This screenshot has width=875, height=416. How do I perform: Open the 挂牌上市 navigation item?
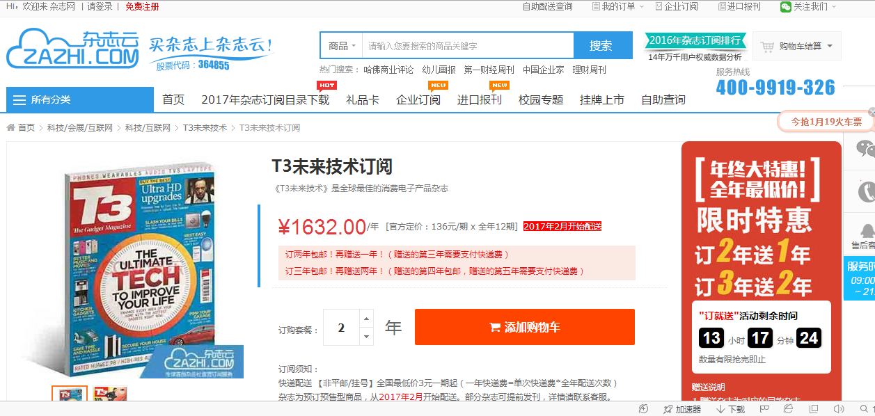pos(602,99)
